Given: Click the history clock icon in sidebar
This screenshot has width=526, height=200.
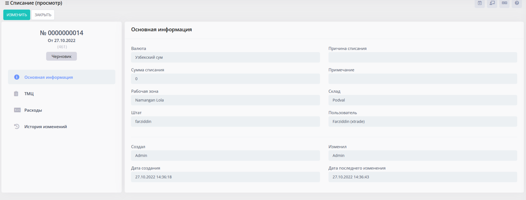Looking at the screenshot, I should [x=17, y=126].
